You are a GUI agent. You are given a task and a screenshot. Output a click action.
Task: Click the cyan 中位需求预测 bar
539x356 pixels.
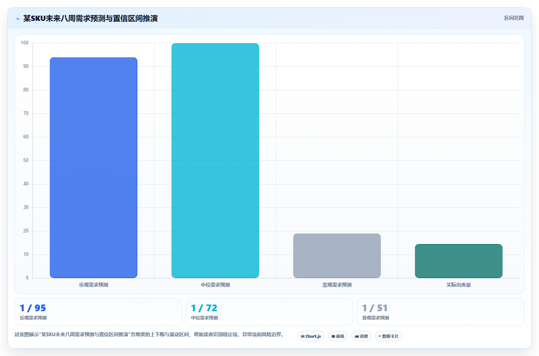[x=215, y=160]
